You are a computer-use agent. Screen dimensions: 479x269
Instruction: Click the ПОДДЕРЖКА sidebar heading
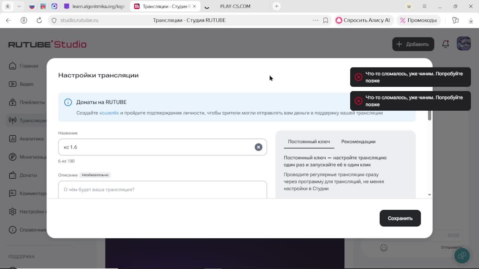21,257
